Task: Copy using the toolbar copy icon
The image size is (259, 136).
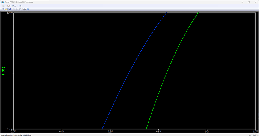Action: pos(17,9)
